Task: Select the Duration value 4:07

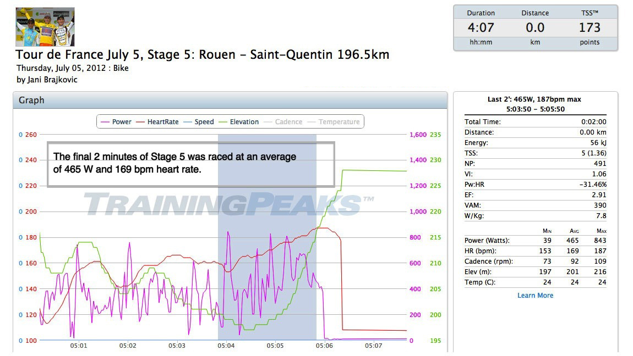Action: pos(481,27)
